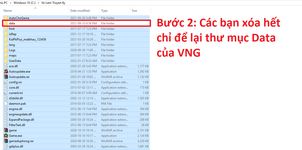Viewport: 302px width, 150px height.
Task: Click the AutoChoGame folder icon
Action: pos(6,18)
